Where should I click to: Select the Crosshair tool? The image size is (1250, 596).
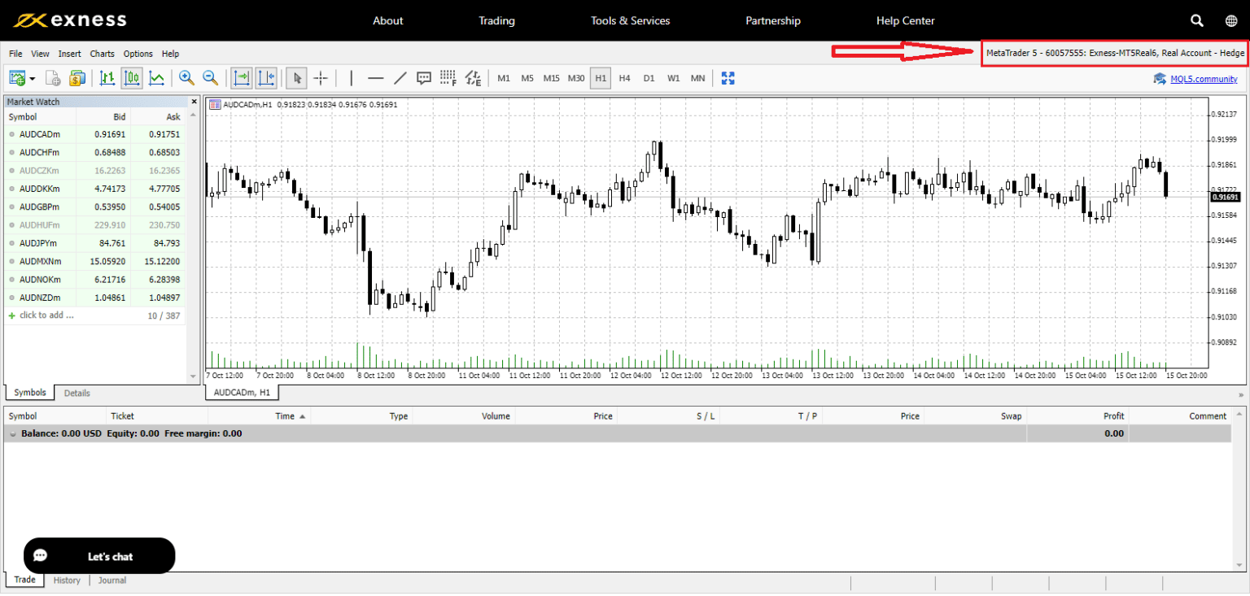pos(320,78)
